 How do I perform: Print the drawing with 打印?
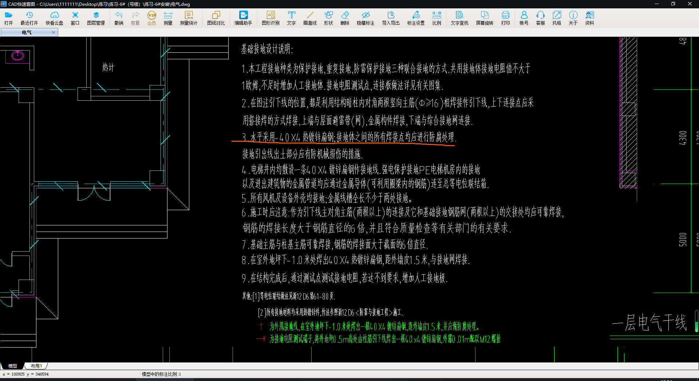(x=505, y=18)
